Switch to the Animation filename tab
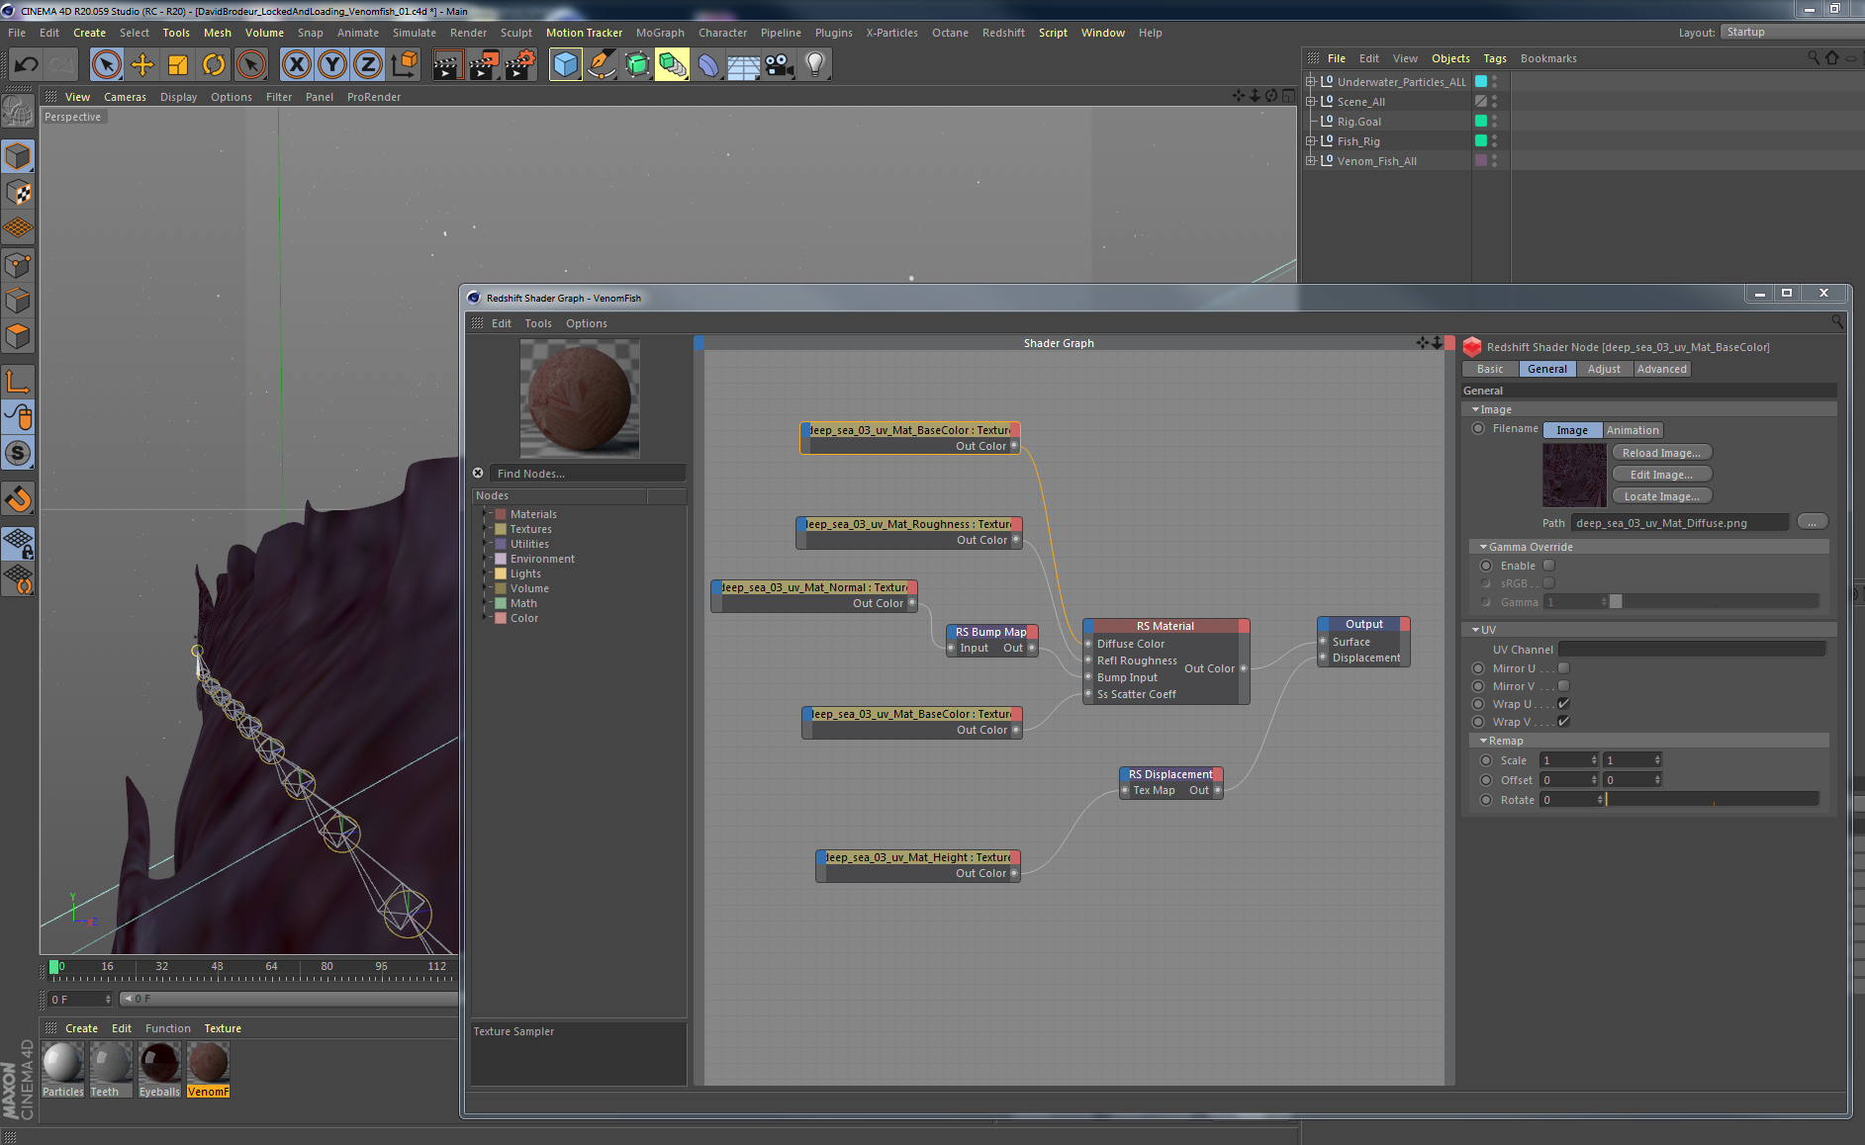The image size is (1865, 1145). pyautogui.click(x=1632, y=430)
